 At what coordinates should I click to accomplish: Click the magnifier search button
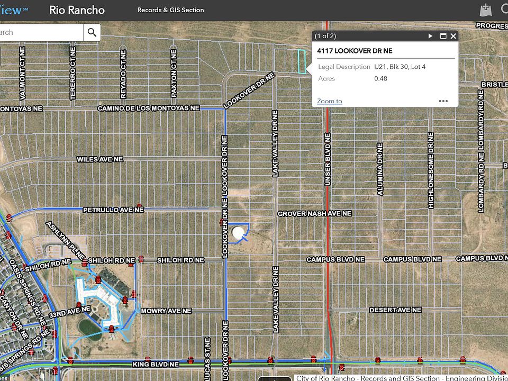(x=92, y=32)
